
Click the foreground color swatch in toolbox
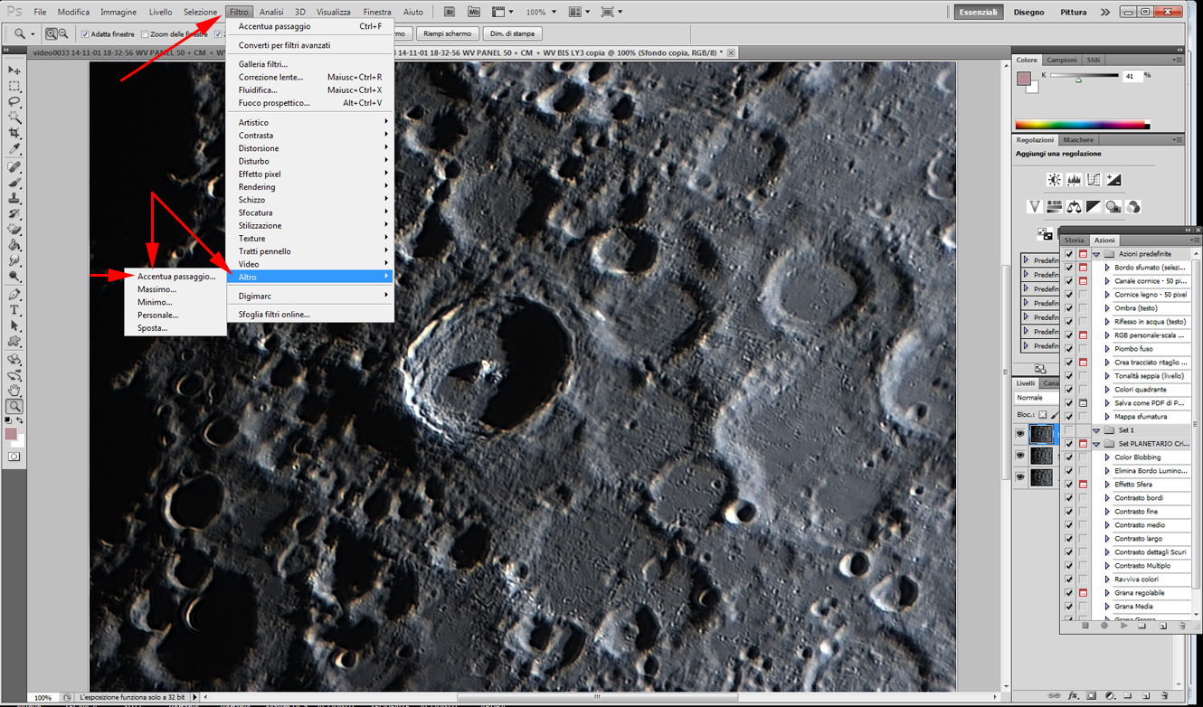pos(11,435)
